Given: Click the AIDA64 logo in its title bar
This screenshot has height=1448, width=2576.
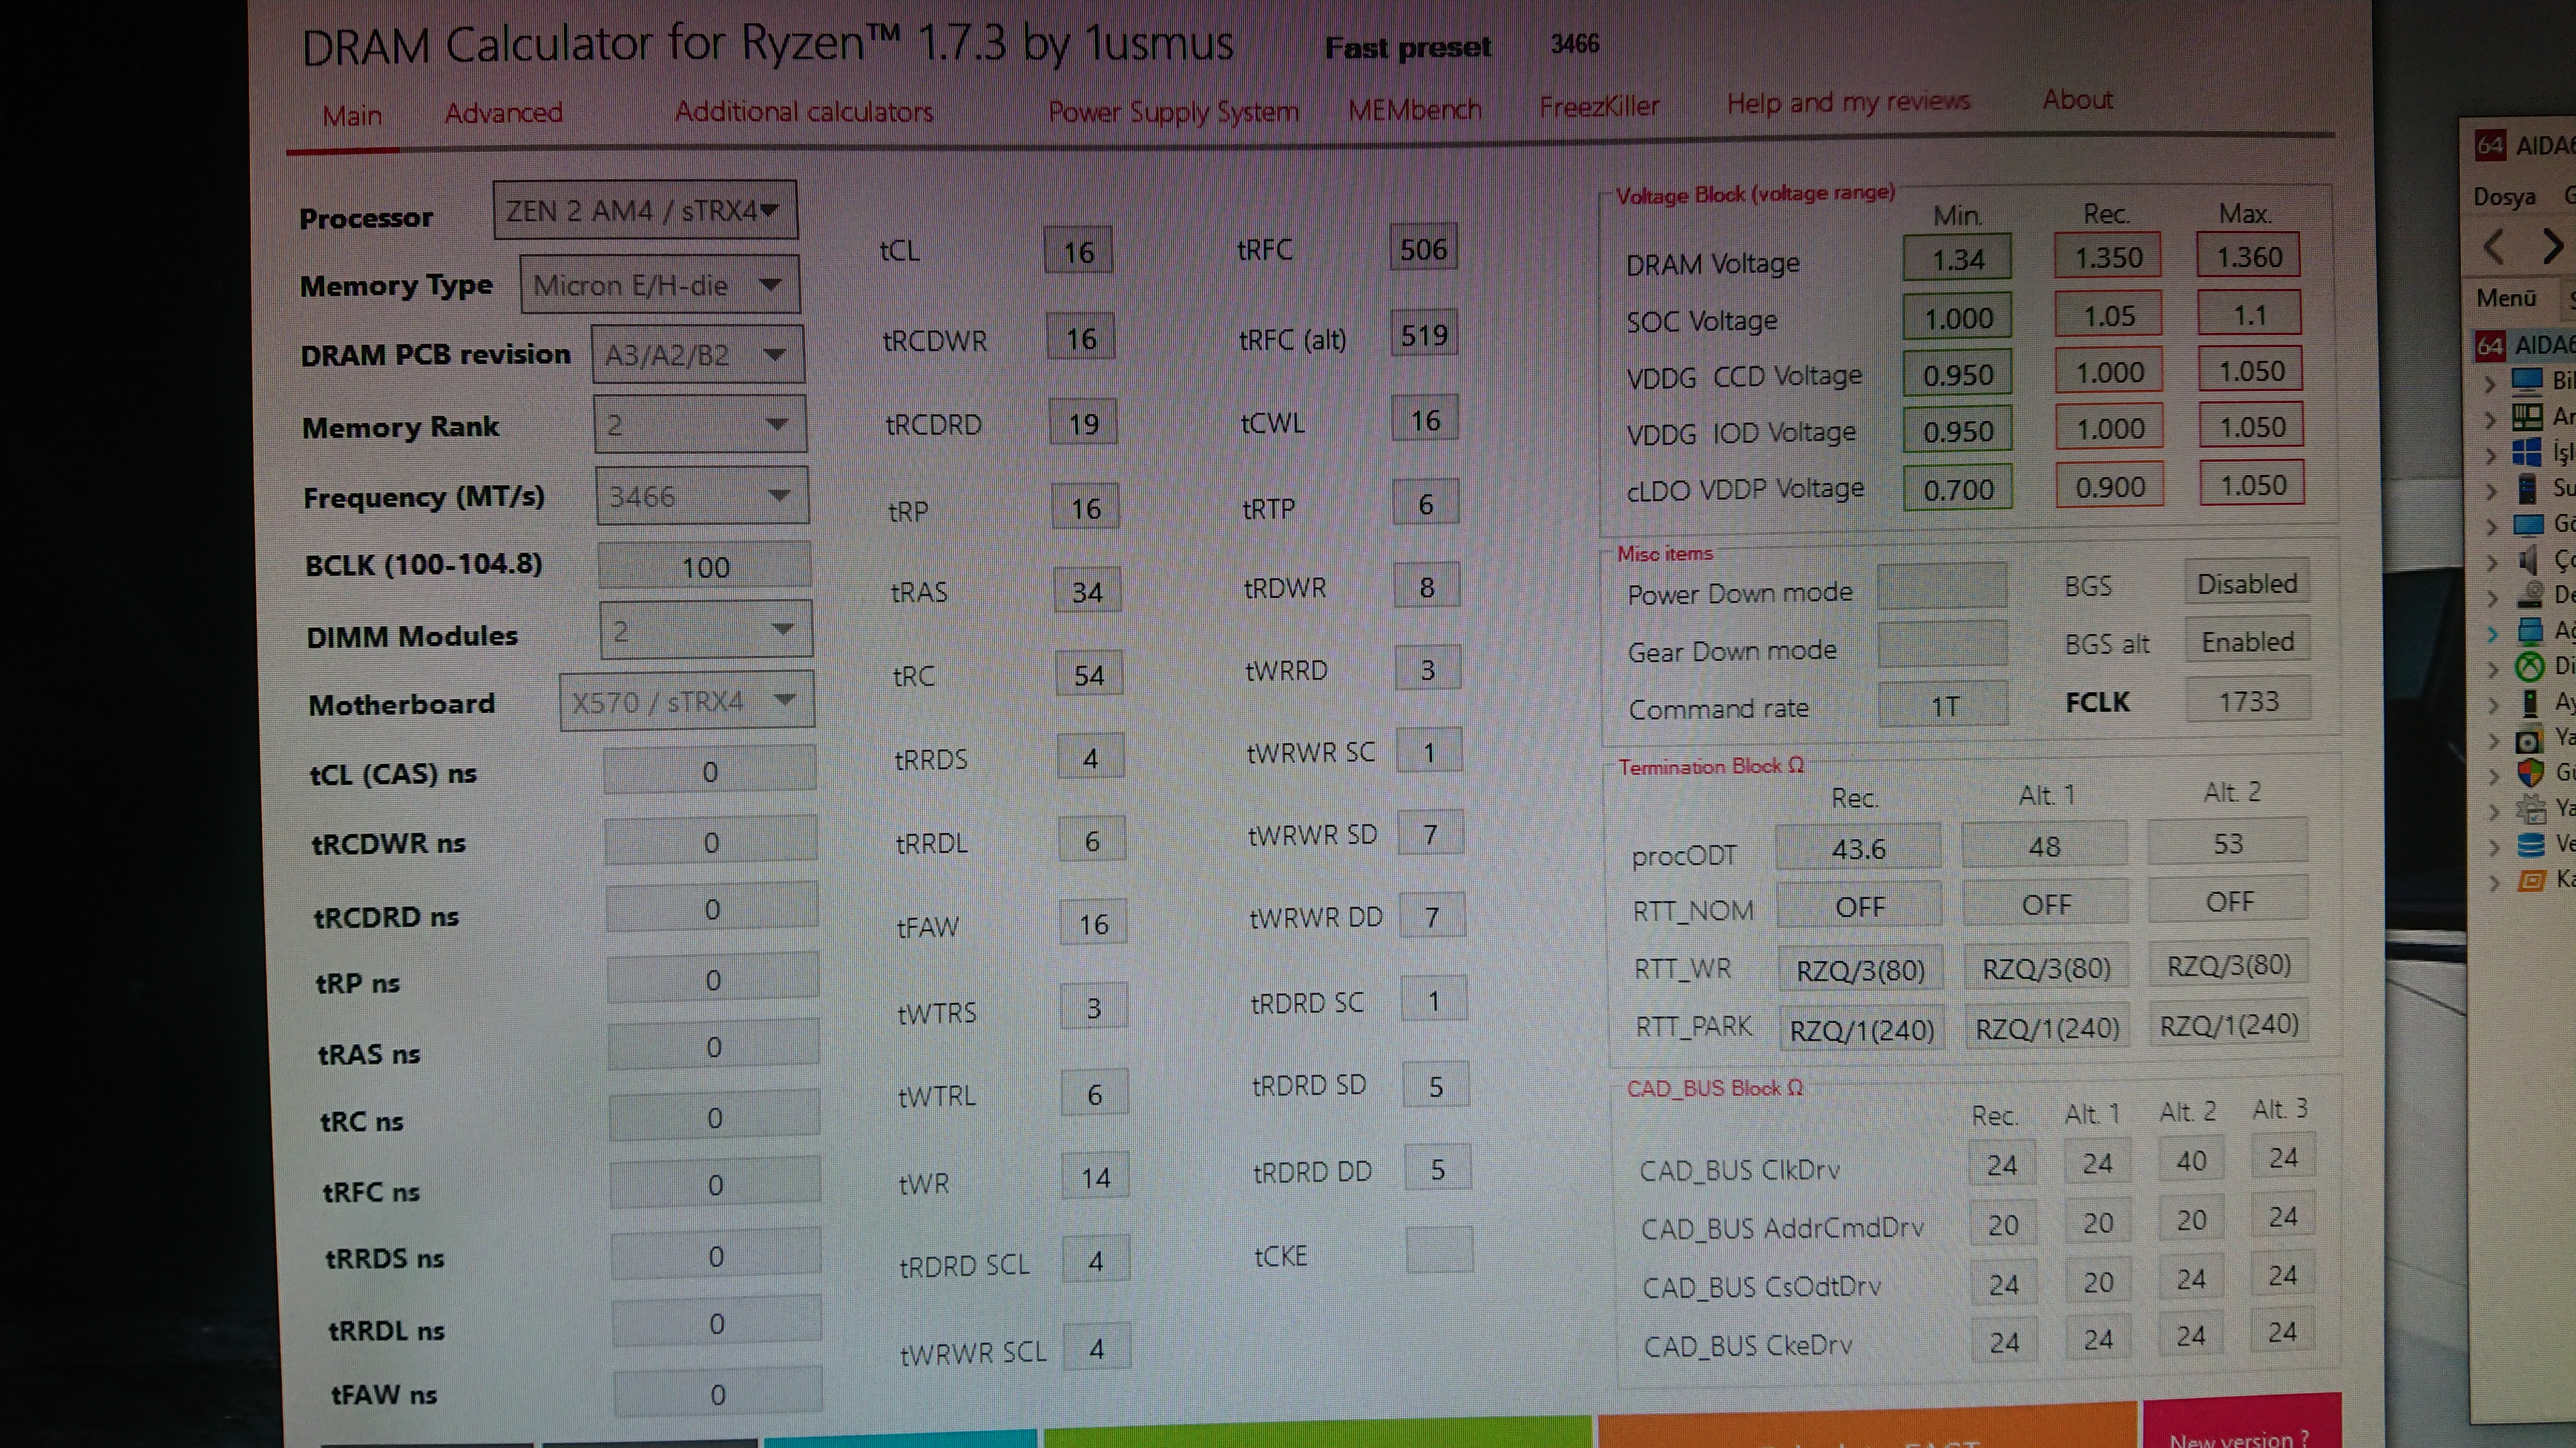Looking at the screenshot, I should (x=2491, y=146).
